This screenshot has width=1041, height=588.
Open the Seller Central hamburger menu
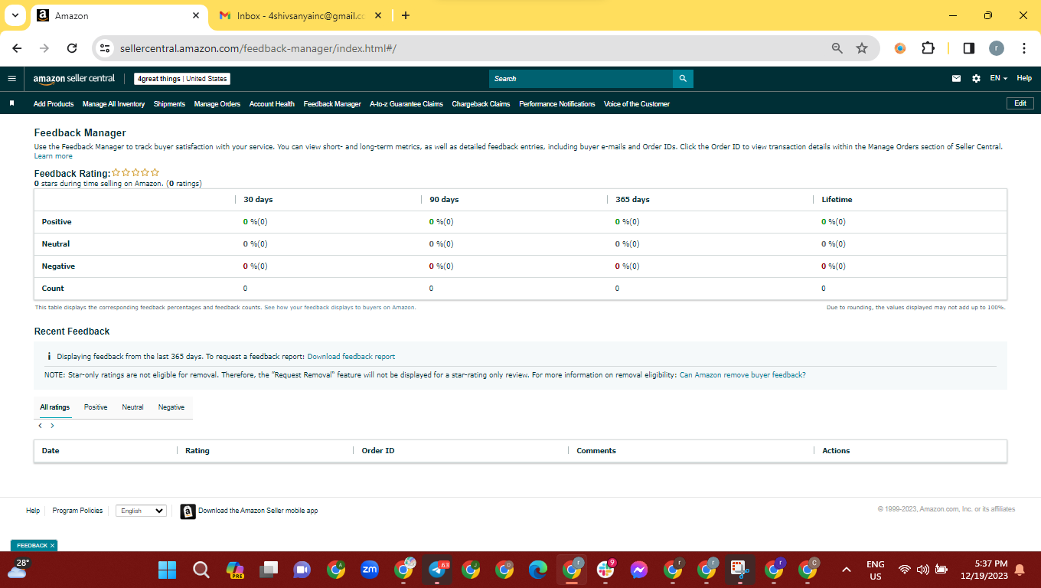tap(11, 78)
